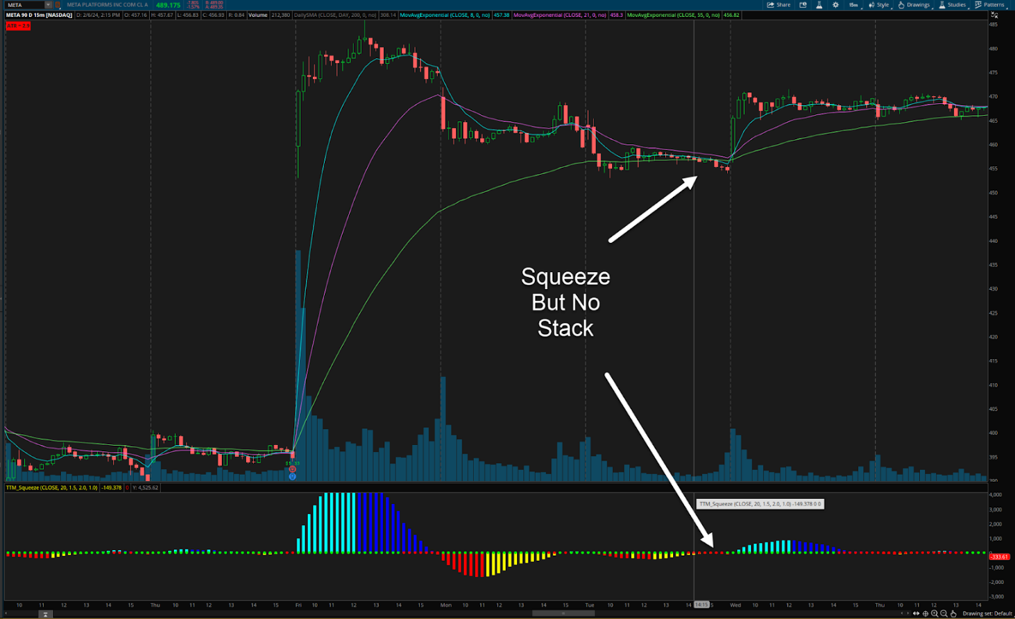Viewport: 1015px width, 619px height.
Task: Click the price axis settings icon above 485
Action: tap(994, 16)
